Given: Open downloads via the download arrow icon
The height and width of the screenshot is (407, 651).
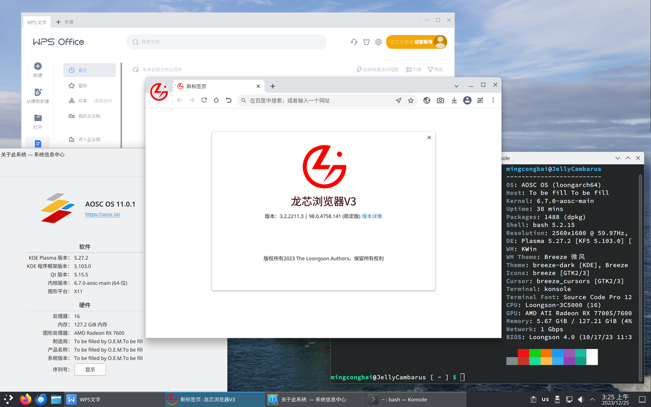Looking at the screenshot, I should click(454, 100).
